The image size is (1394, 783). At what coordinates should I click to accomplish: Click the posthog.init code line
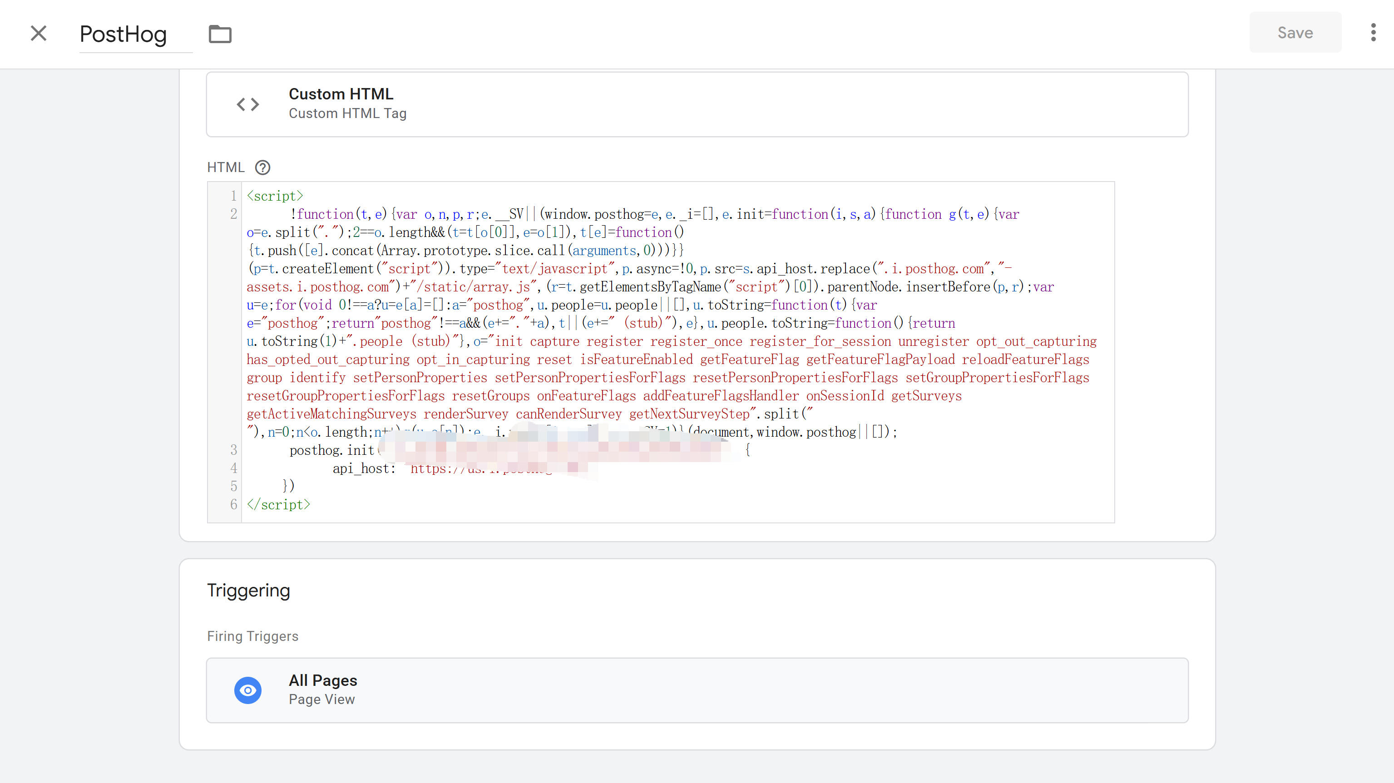click(x=332, y=450)
